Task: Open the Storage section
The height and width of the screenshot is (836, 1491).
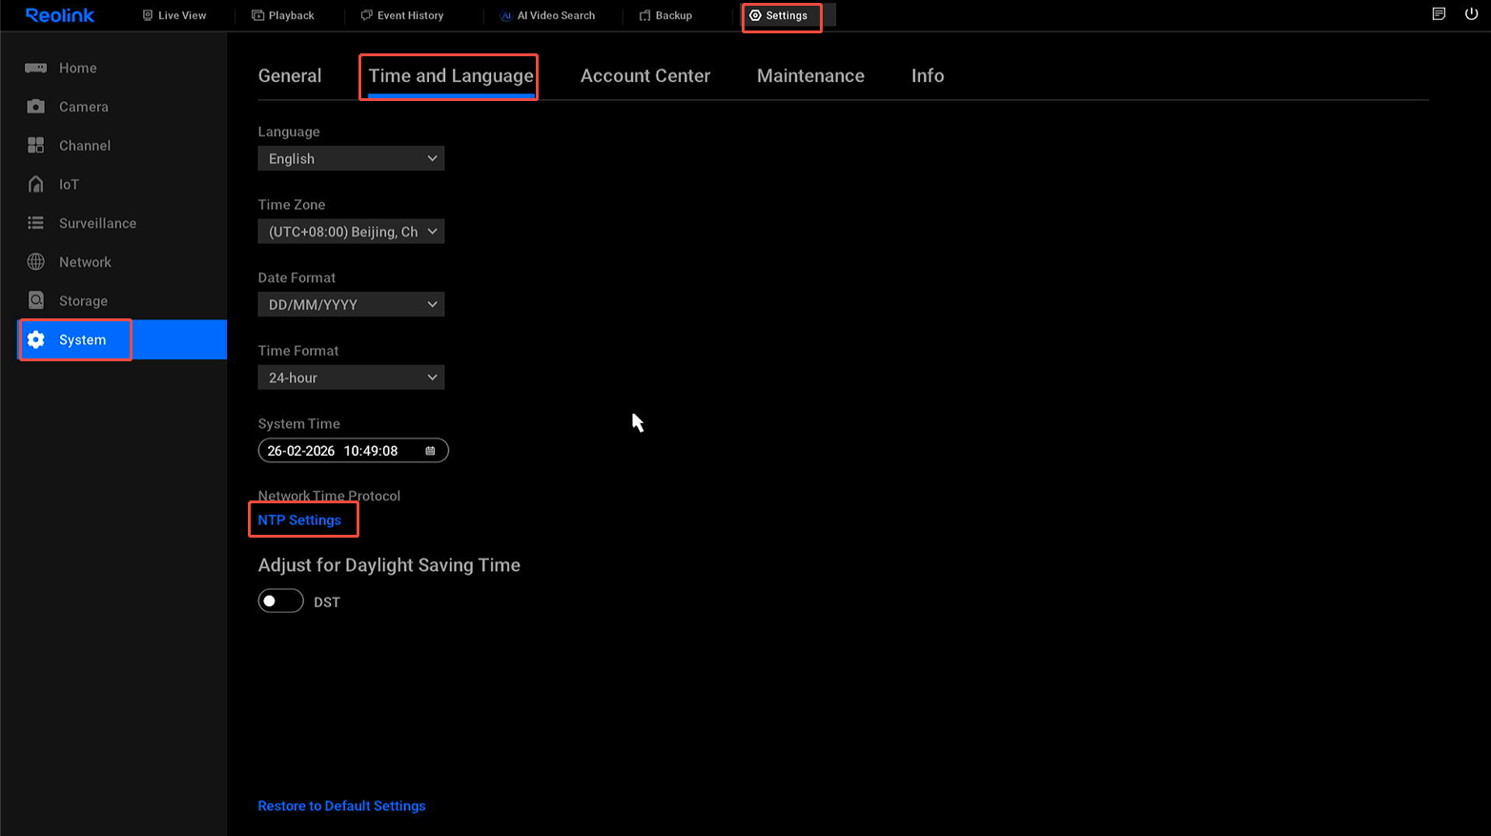Action: (82, 300)
